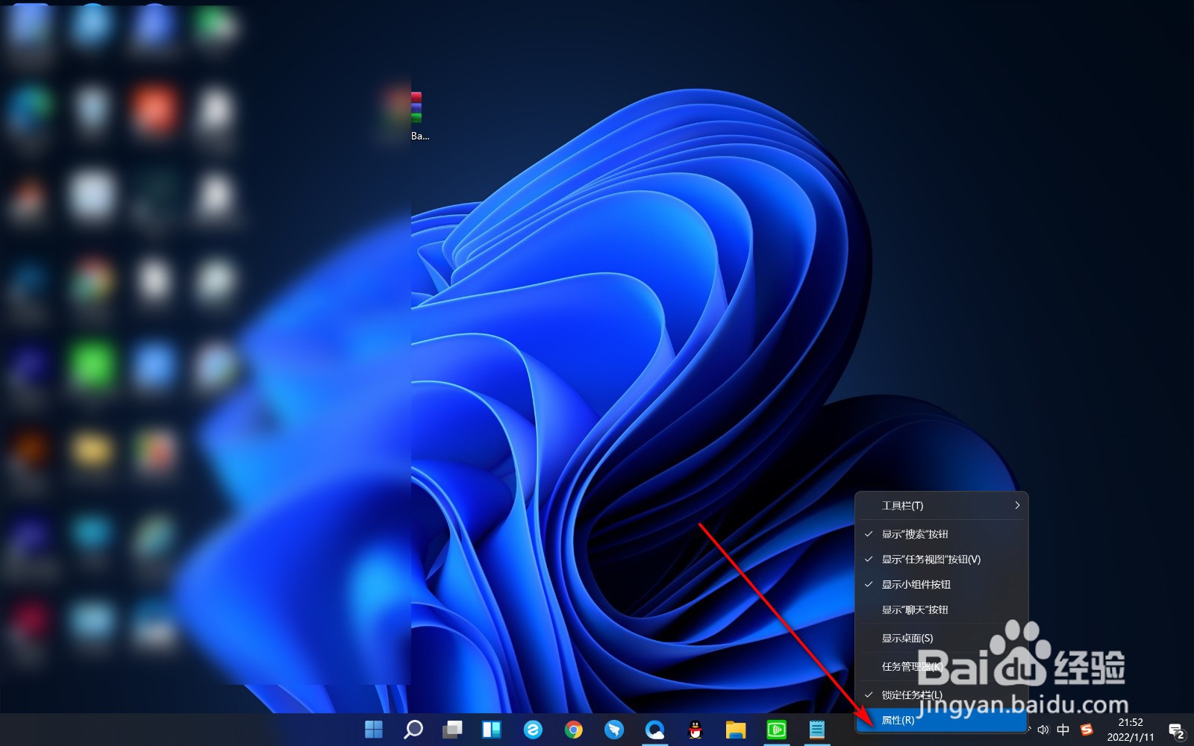The width and height of the screenshot is (1194, 746).
Task: Open the blue bird app on taskbar
Action: point(614,729)
